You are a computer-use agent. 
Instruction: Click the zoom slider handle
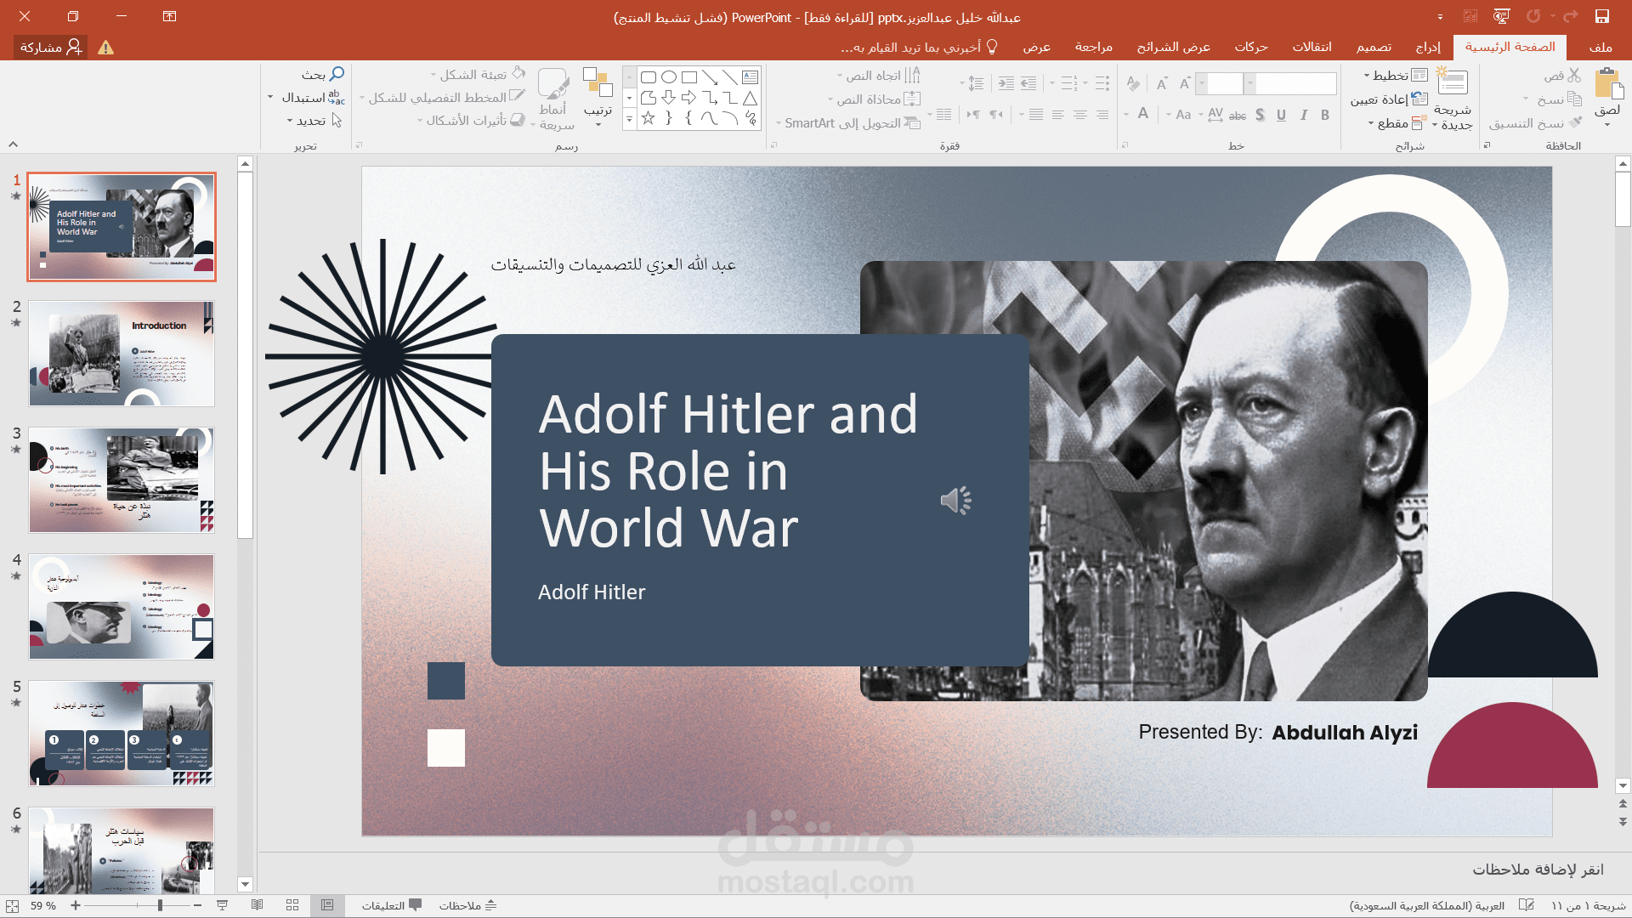pos(160,905)
